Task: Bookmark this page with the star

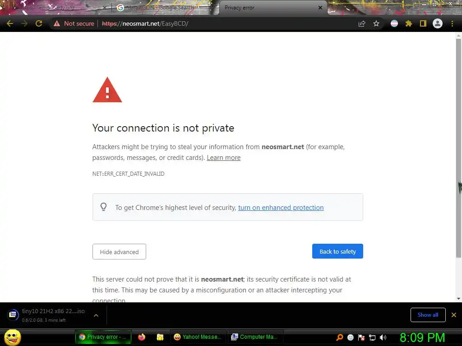Action: pos(376,23)
